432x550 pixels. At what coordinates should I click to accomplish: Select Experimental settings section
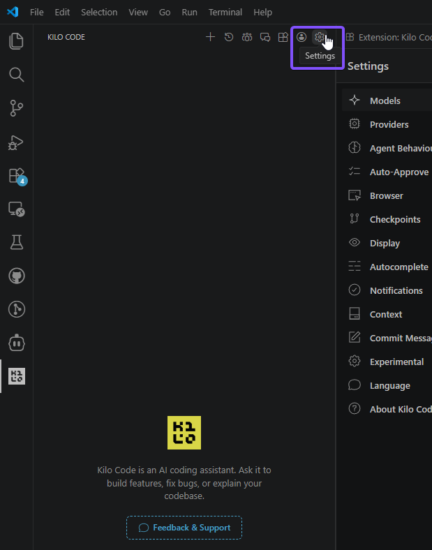point(387,362)
